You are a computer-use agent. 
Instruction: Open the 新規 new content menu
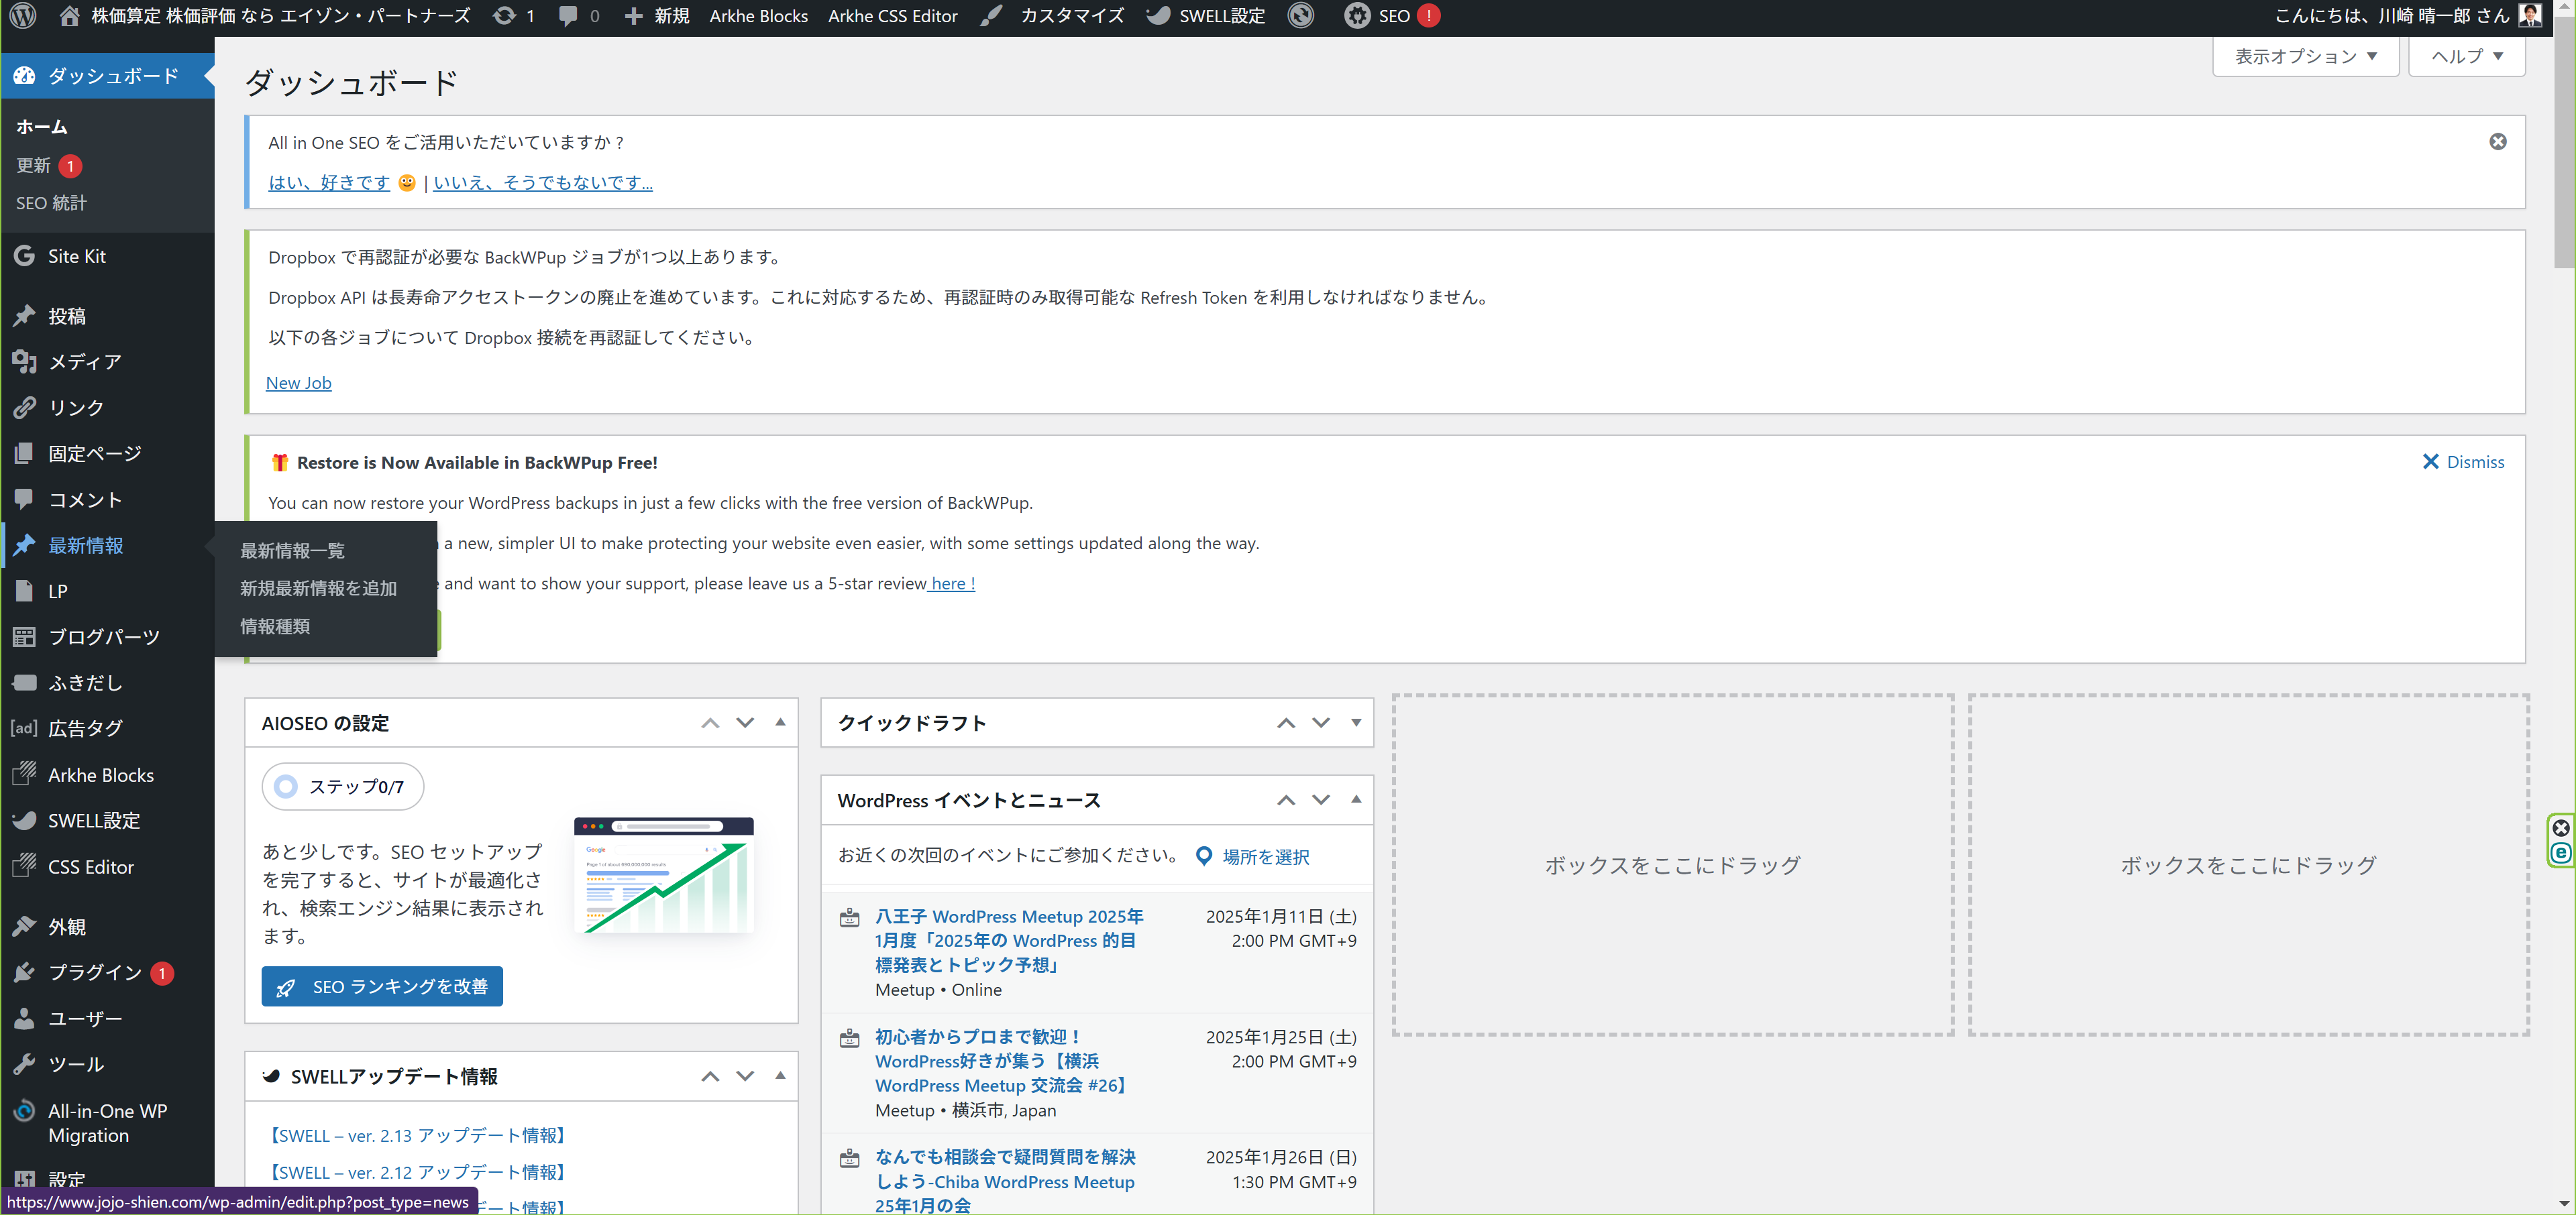[x=657, y=16]
